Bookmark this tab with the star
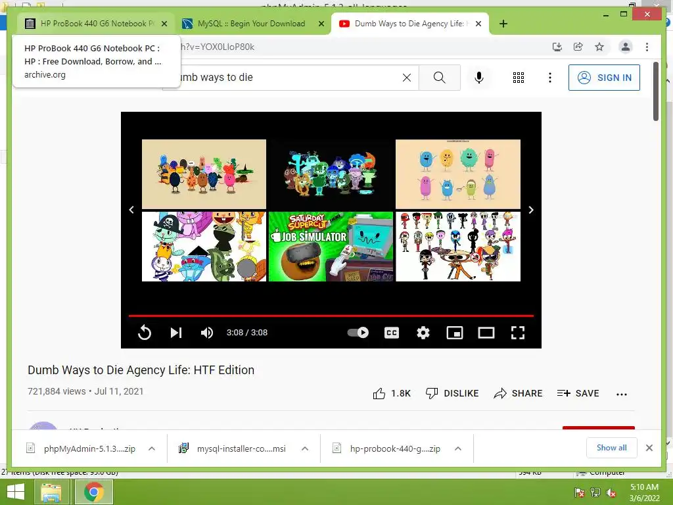The image size is (673, 505). (599, 47)
